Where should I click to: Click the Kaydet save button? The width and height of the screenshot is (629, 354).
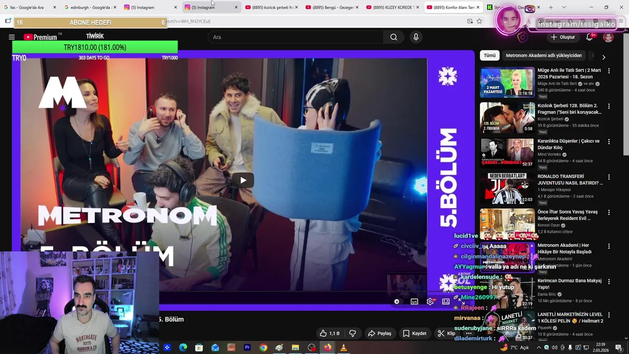point(415,333)
